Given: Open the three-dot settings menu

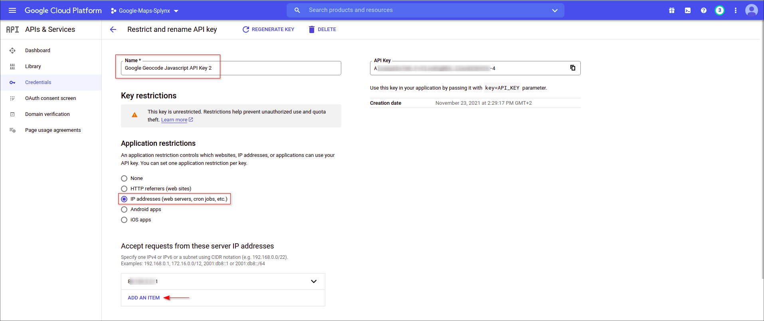Looking at the screenshot, I should pos(735,10).
